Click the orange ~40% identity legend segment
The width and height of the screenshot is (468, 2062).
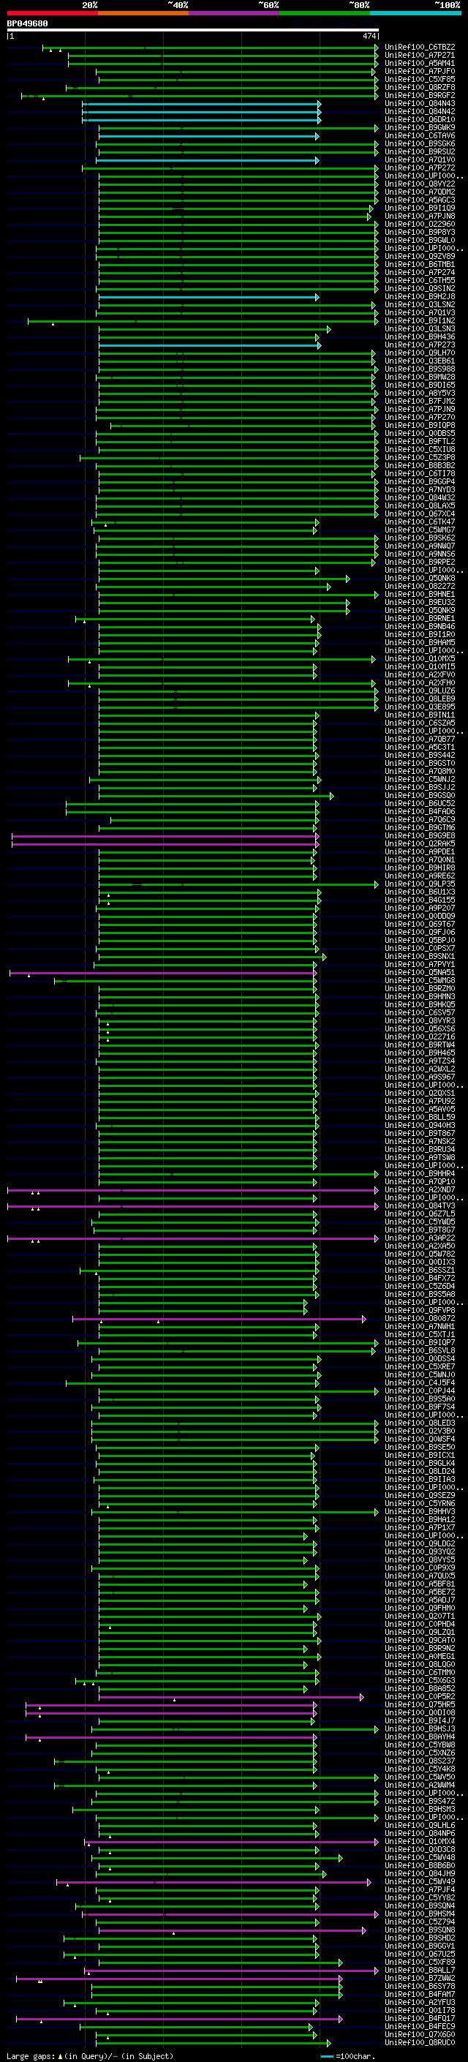coord(143,13)
